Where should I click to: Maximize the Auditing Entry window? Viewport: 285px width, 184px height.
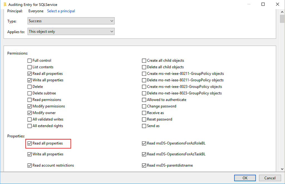tap(263, 4)
